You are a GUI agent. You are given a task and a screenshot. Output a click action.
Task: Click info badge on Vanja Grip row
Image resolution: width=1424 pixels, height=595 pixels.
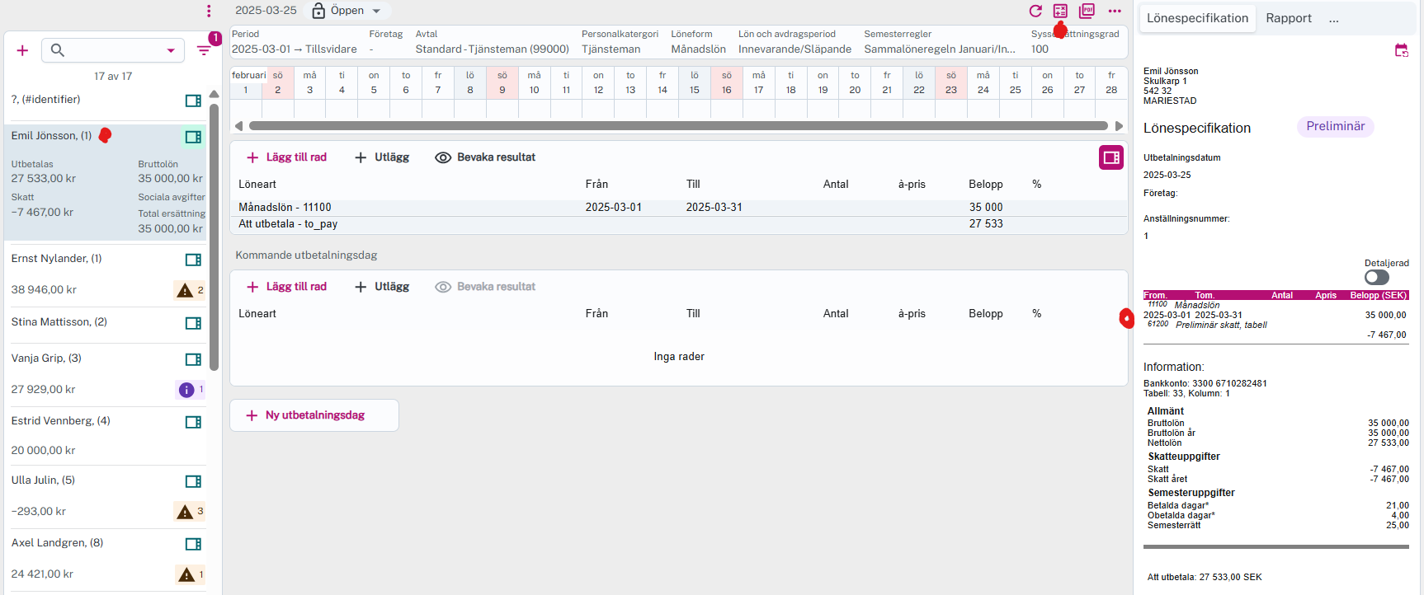click(187, 390)
